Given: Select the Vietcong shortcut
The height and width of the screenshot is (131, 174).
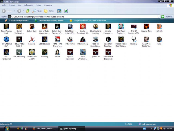Looking at the screenshot, I should pyautogui.click(x=45, y=52).
